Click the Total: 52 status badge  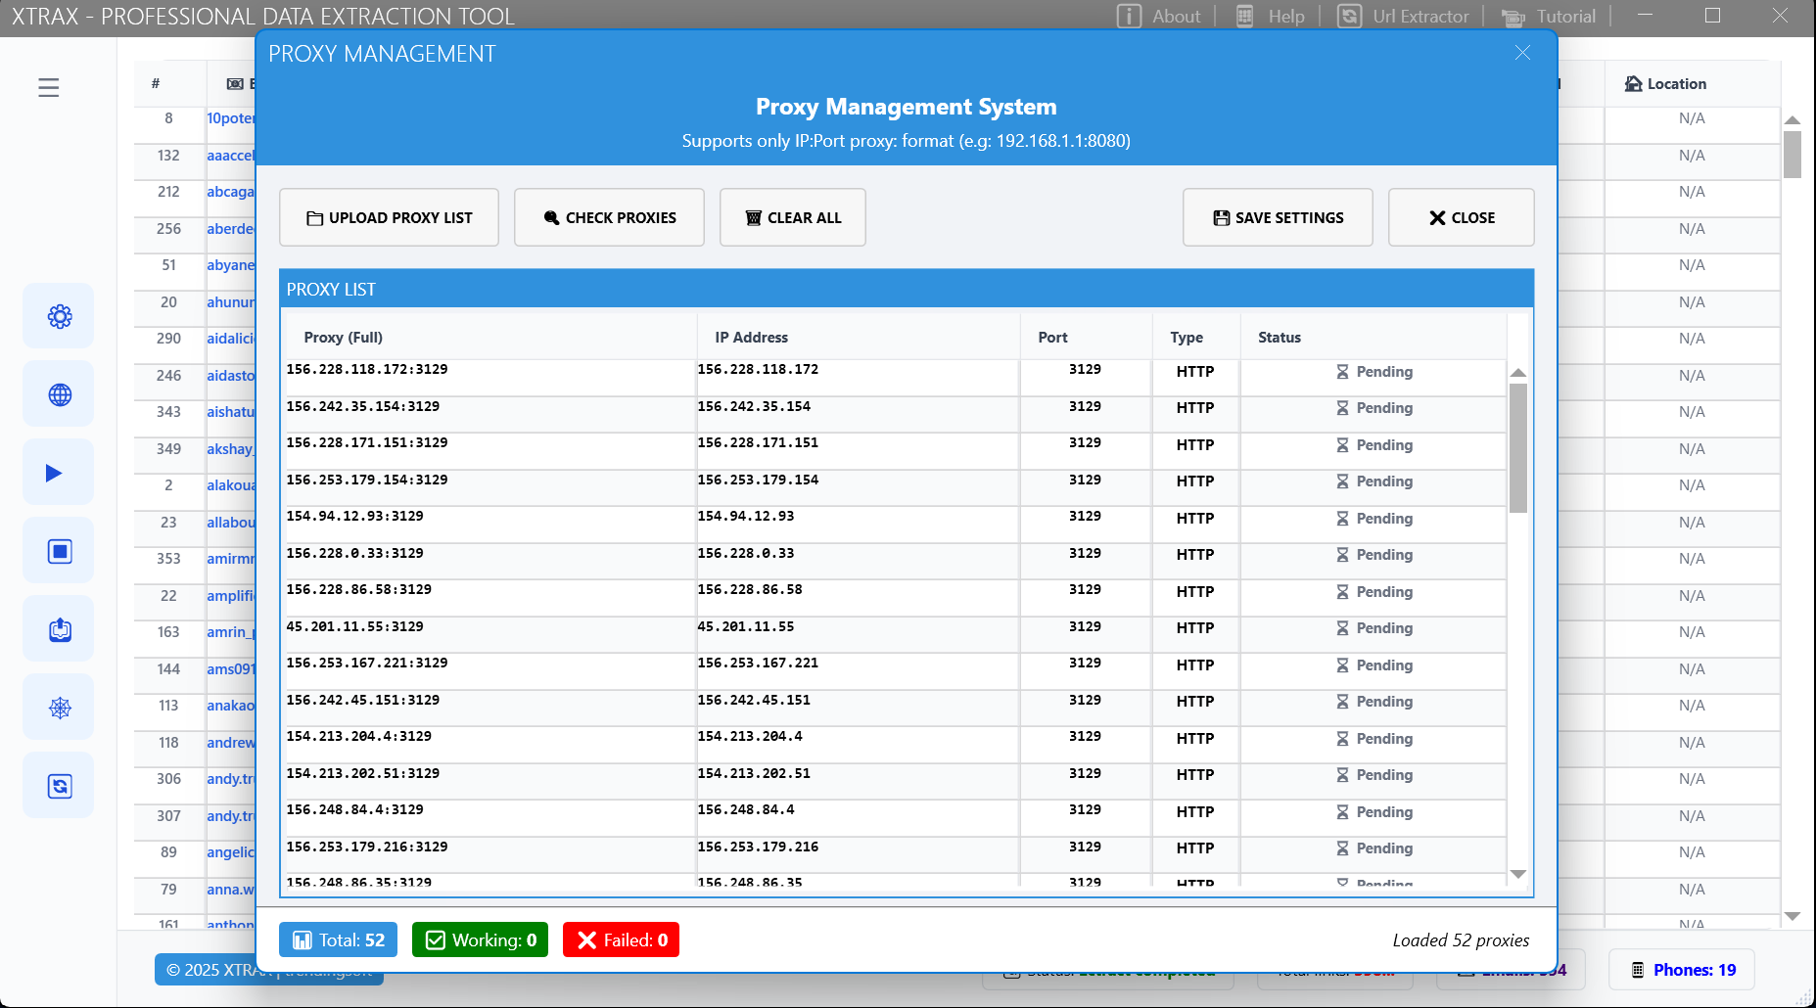(x=338, y=939)
